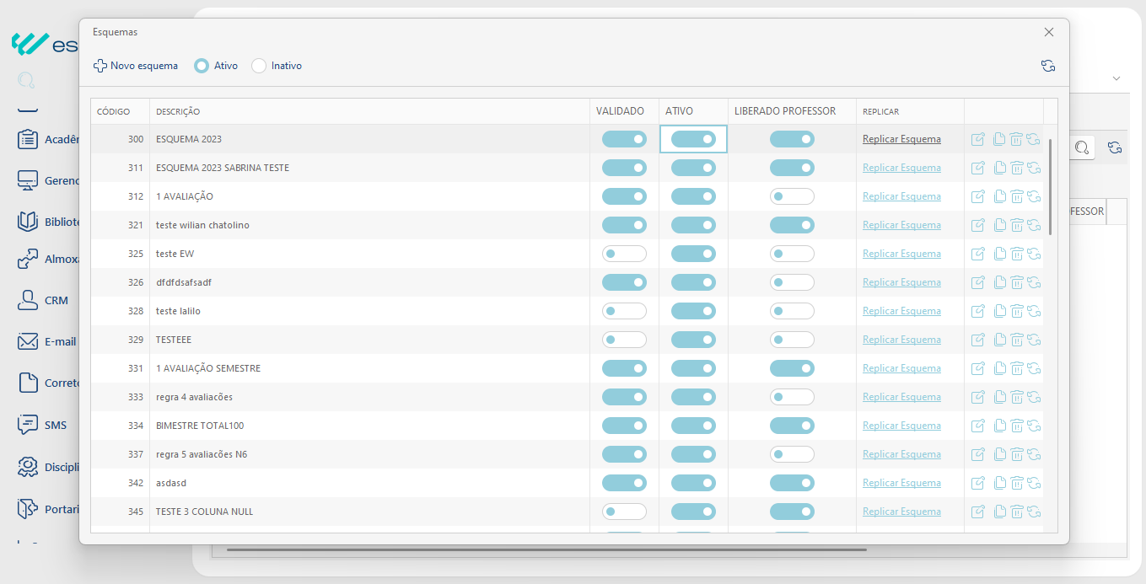Click the E-mail sidebar icon

[29, 341]
